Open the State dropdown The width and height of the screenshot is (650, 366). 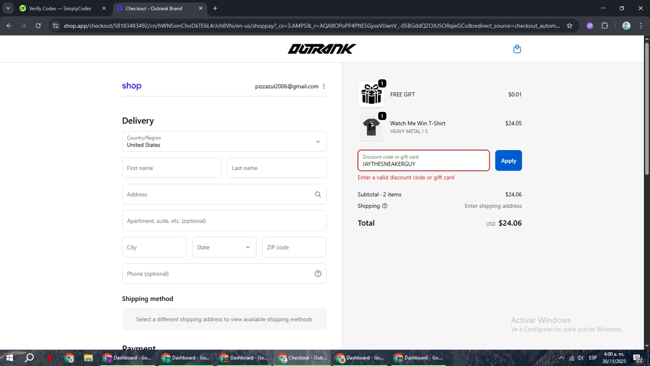click(x=224, y=247)
